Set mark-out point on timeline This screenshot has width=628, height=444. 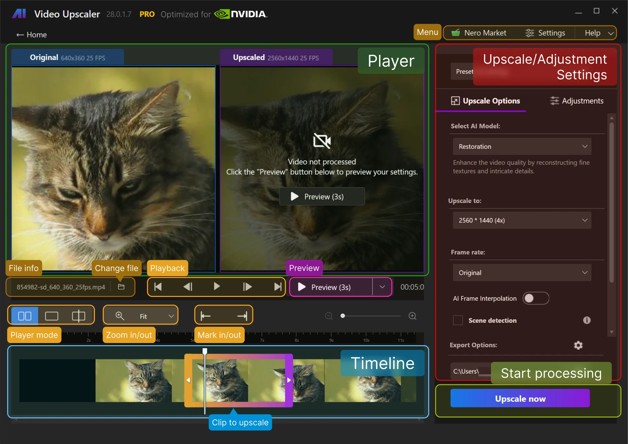coord(242,316)
